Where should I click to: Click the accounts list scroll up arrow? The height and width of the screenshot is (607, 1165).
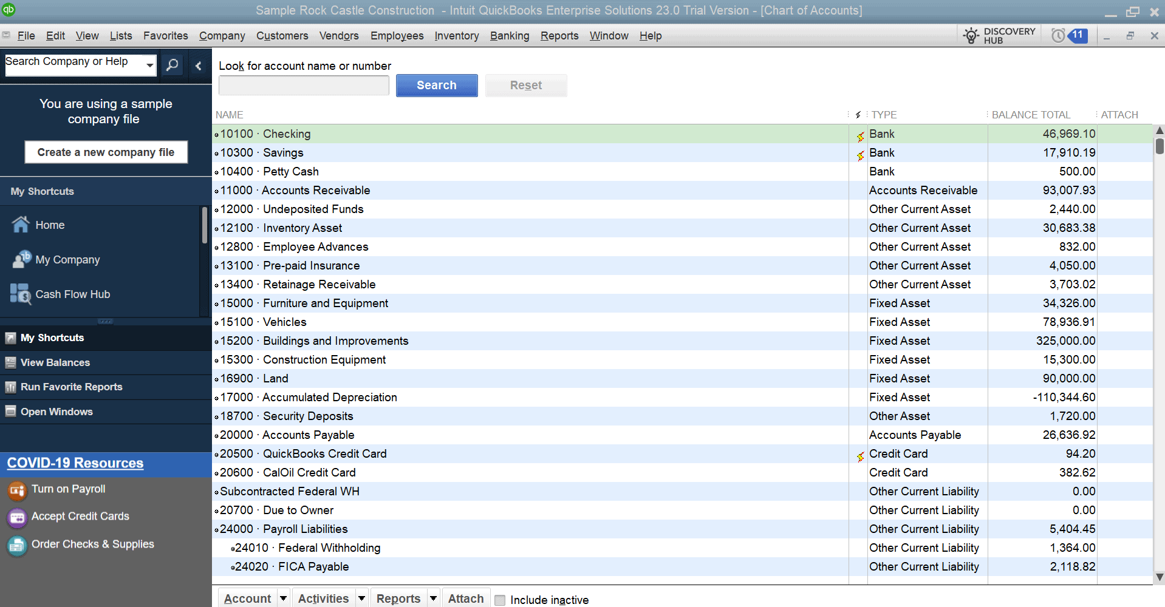point(1159,131)
